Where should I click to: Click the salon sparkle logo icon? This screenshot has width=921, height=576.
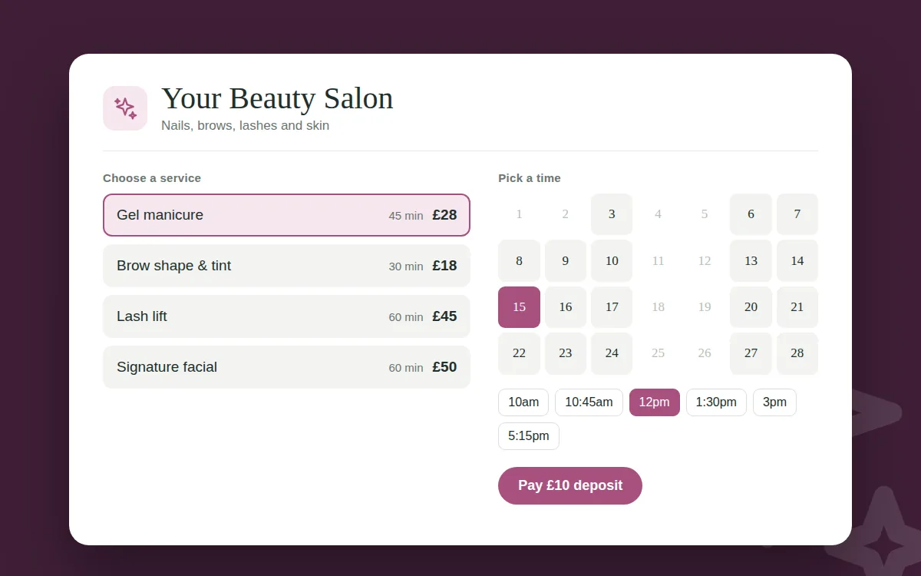point(125,108)
